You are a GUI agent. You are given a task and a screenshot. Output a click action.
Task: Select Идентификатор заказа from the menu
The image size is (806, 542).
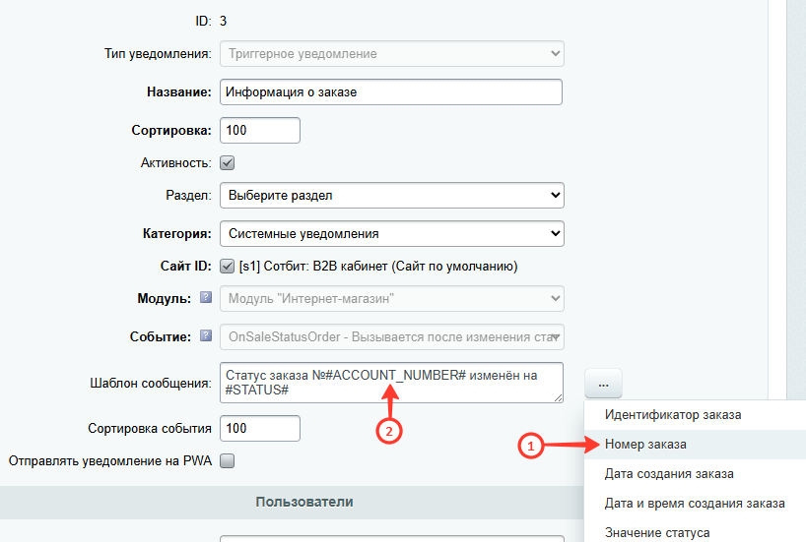click(695, 415)
